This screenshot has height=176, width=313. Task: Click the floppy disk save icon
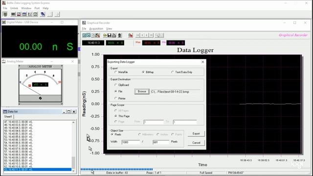click(x=110, y=35)
